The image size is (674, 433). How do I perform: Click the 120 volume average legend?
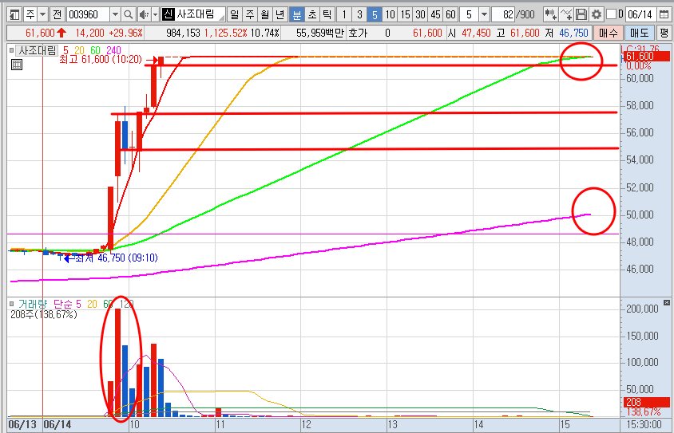point(127,305)
